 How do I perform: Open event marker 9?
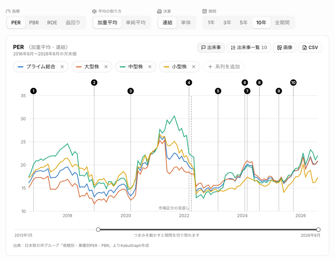coord(279,91)
